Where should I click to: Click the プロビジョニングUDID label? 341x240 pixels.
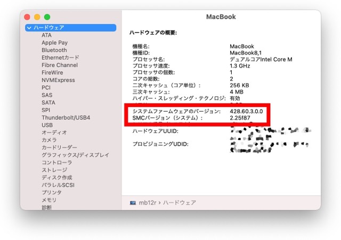pyautogui.click(x=160, y=144)
